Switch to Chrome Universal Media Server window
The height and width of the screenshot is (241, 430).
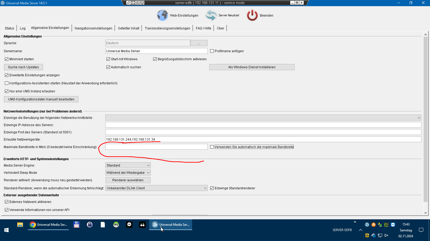[48, 225]
